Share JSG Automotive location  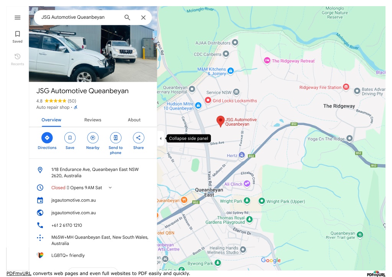(x=138, y=141)
